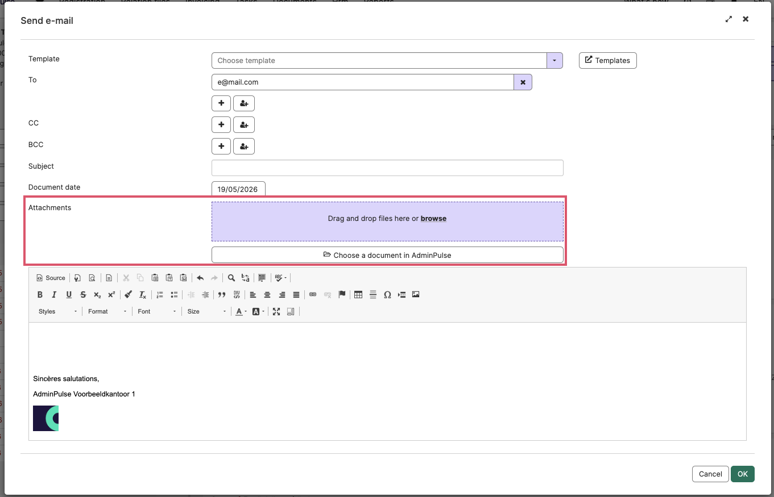Click the editor Templates page icon
This screenshot has height=497, width=774.
click(x=109, y=278)
